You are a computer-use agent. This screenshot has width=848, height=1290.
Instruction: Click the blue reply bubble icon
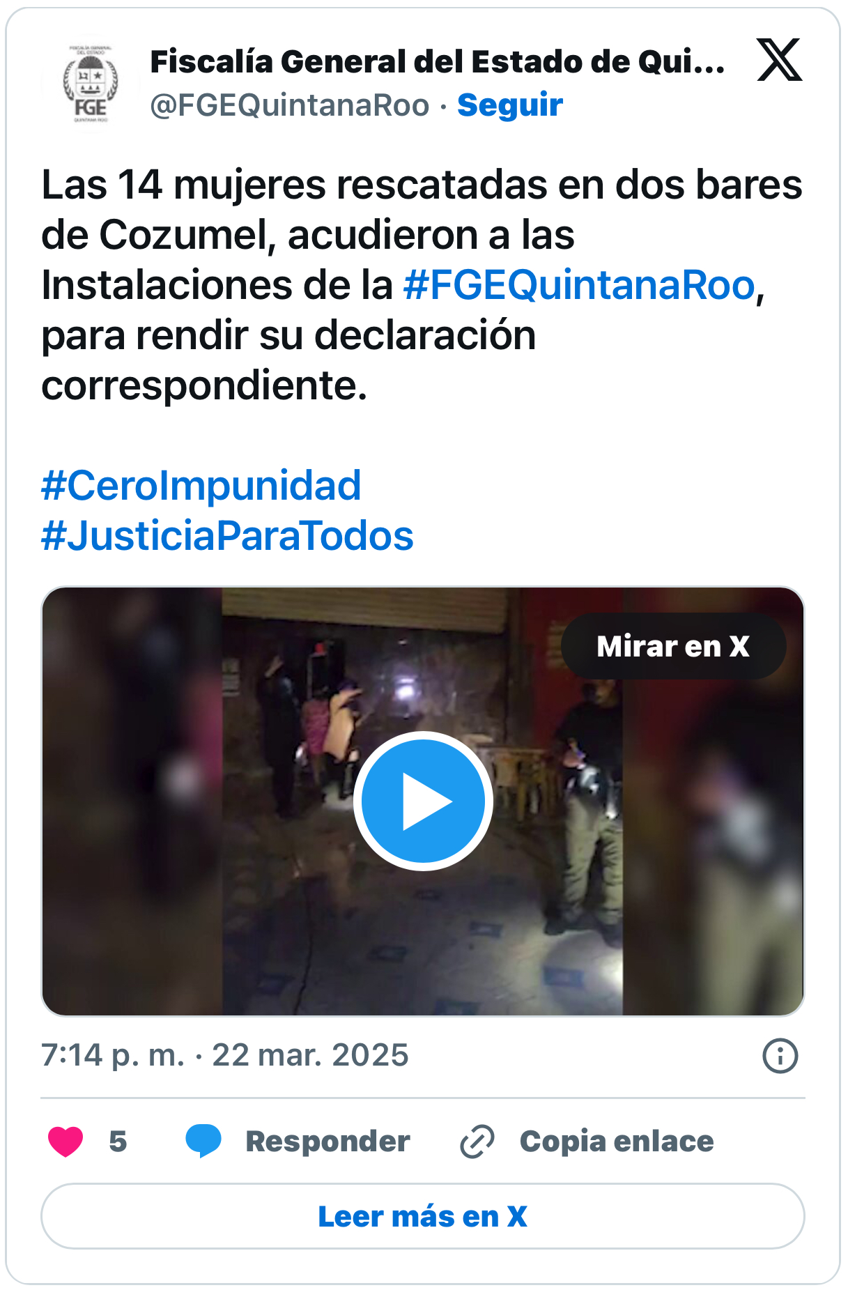(203, 1142)
